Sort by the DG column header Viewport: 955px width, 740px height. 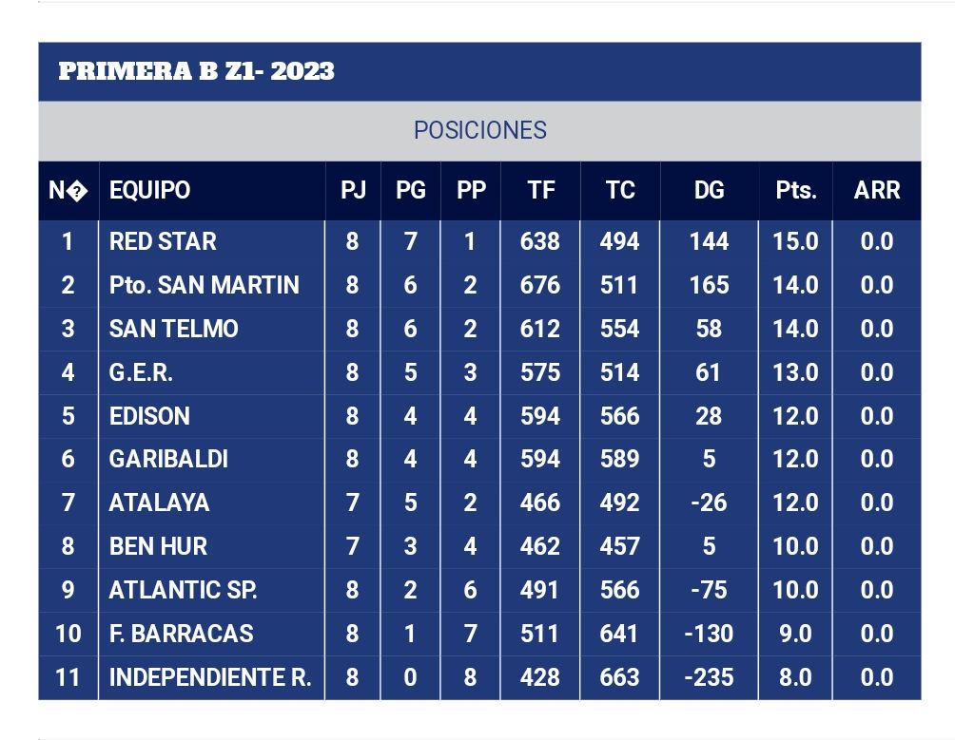709,190
